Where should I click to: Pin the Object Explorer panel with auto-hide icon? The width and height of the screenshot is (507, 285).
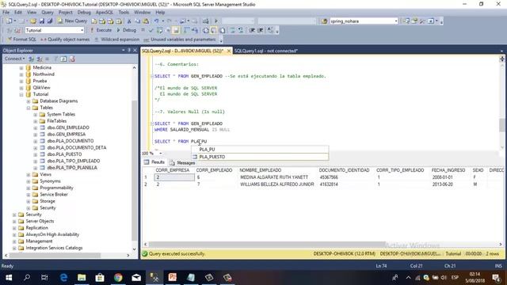click(129, 51)
